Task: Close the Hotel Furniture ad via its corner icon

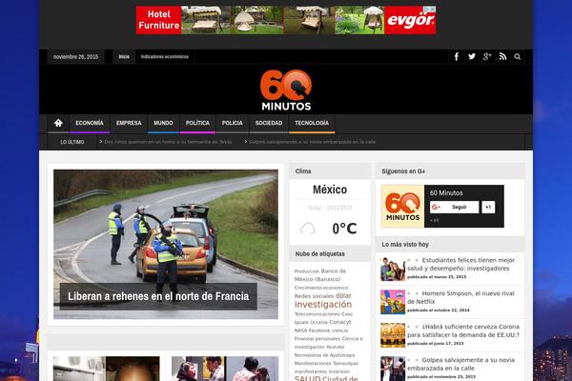Action: (x=431, y=10)
